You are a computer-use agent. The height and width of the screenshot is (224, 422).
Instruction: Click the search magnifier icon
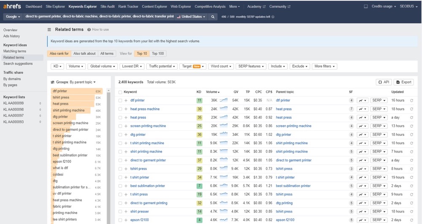tap(213, 17)
